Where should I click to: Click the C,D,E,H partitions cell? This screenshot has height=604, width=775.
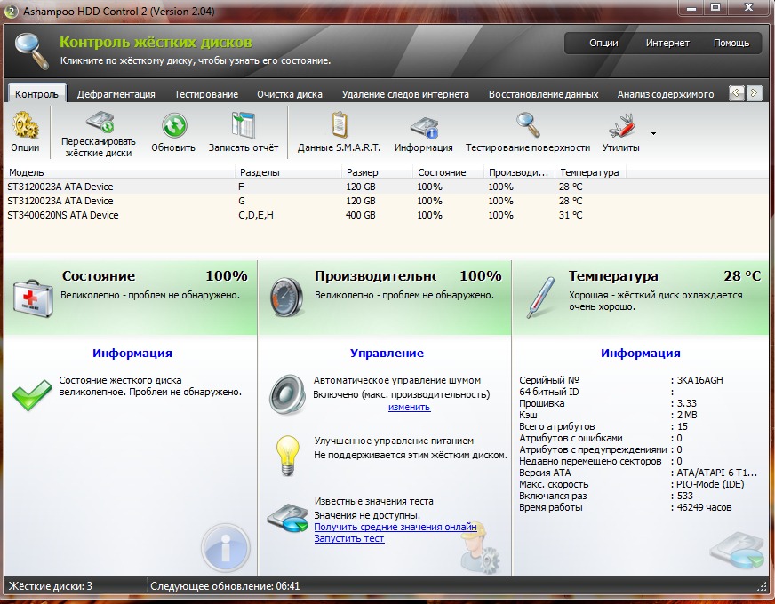coord(256,215)
